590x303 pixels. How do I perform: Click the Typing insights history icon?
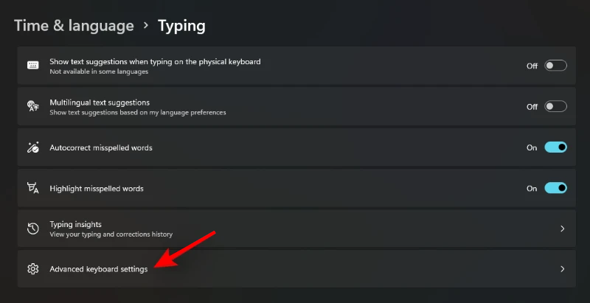click(32, 229)
